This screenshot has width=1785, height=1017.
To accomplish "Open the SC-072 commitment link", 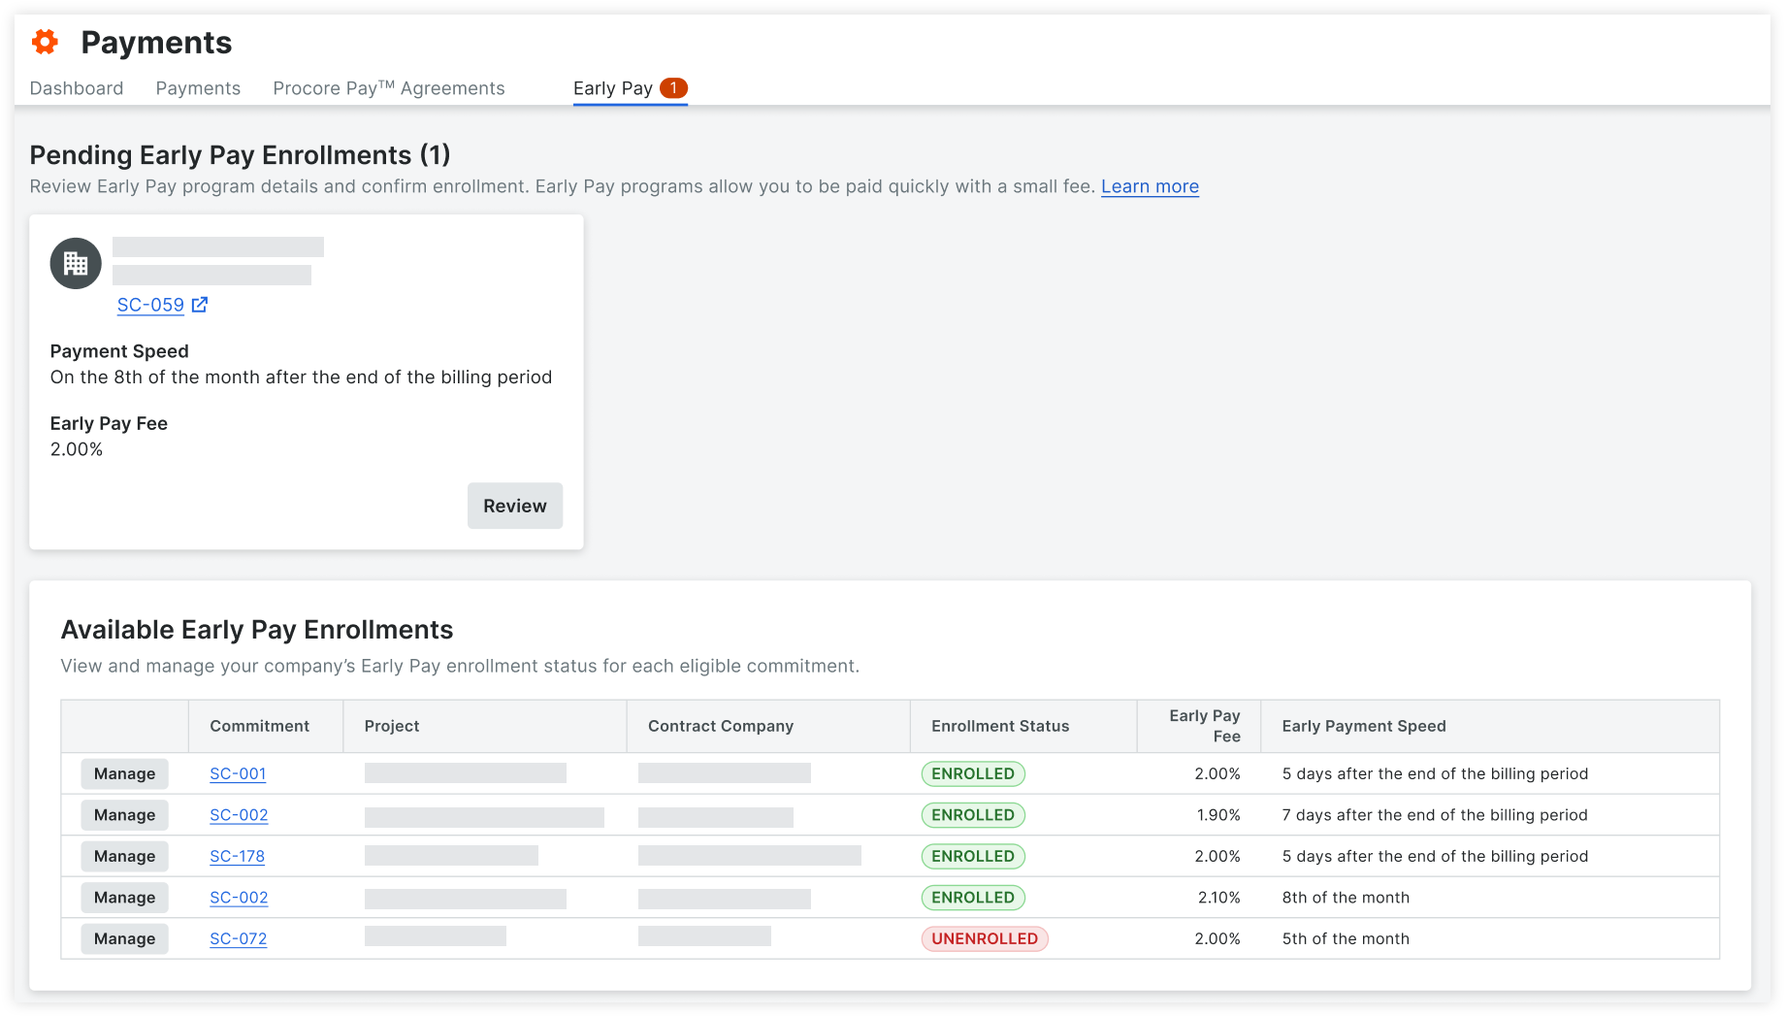I will (x=238, y=938).
